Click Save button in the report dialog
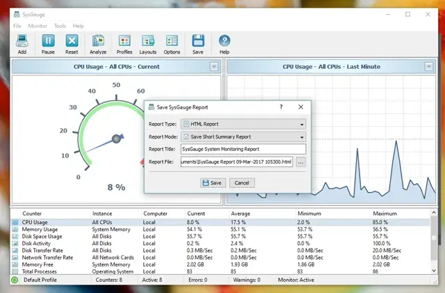445x293 pixels. click(213, 183)
